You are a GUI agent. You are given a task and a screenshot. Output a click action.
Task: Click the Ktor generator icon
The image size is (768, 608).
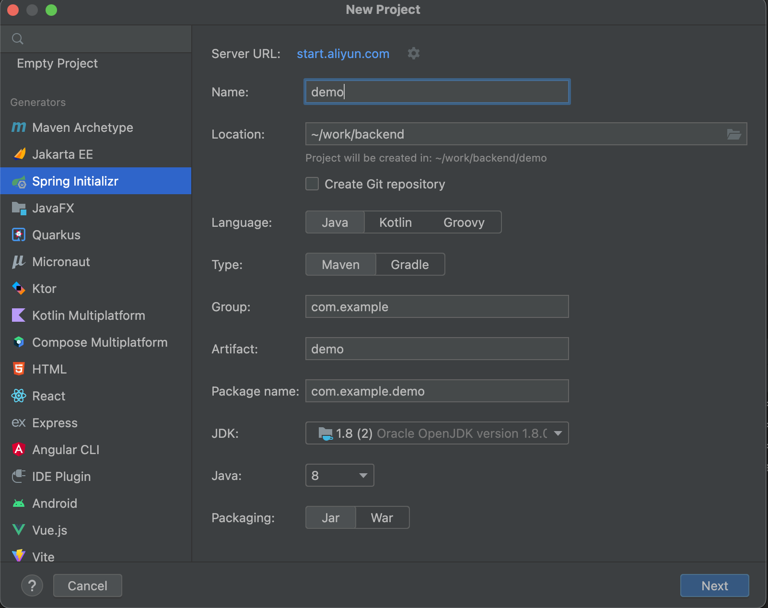[x=19, y=288]
